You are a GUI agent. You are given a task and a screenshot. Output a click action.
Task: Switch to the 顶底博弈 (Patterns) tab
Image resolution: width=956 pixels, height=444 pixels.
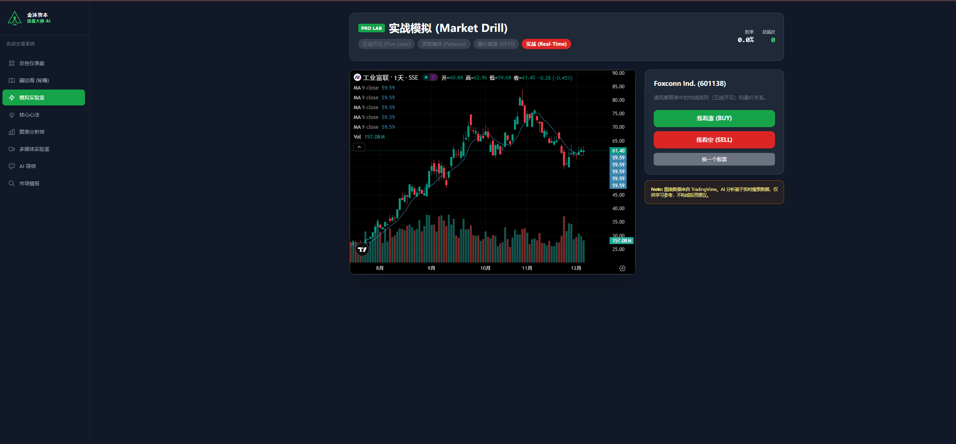pyautogui.click(x=444, y=44)
